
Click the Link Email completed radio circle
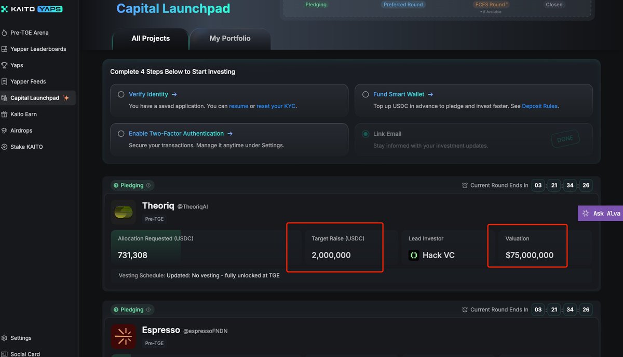pos(365,134)
